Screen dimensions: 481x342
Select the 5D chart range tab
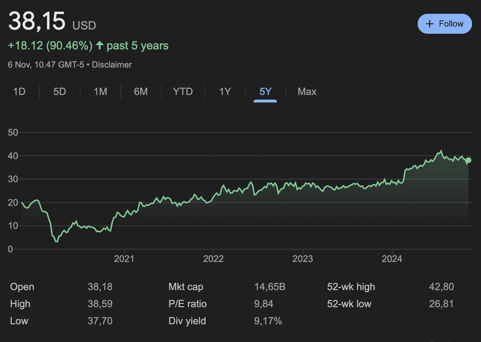(60, 92)
